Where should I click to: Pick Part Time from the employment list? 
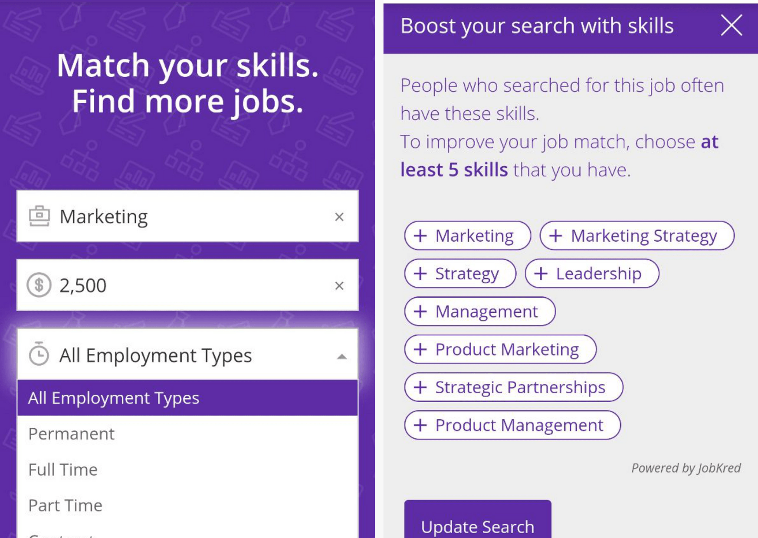[66, 505]
